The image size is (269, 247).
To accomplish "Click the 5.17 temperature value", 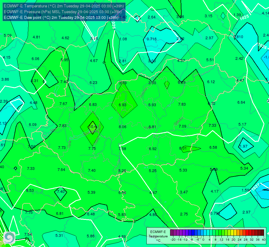I will point(242,124).
